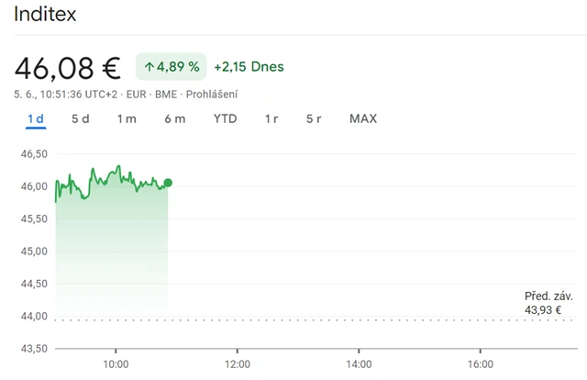Open the Prohlášení disclaimer link
The height and width of the screenshot is (380, 587).
click(x=213, y=94)
